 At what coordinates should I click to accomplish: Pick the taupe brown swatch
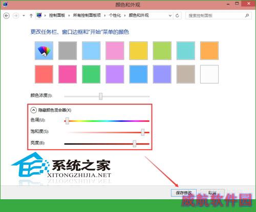186,74
